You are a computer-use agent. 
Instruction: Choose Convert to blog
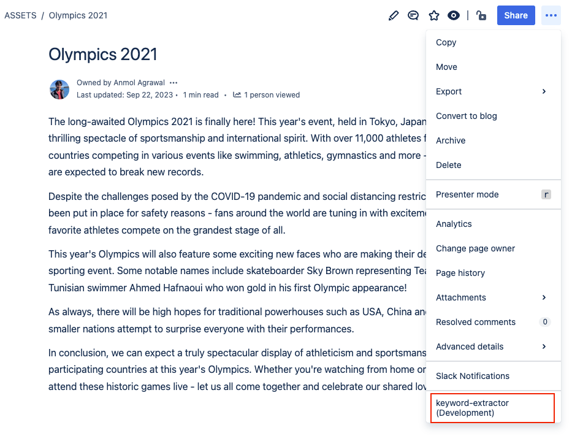467,116
